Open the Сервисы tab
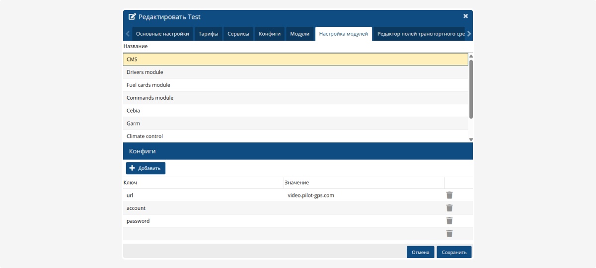596x268 pixels. coord(238,34)
